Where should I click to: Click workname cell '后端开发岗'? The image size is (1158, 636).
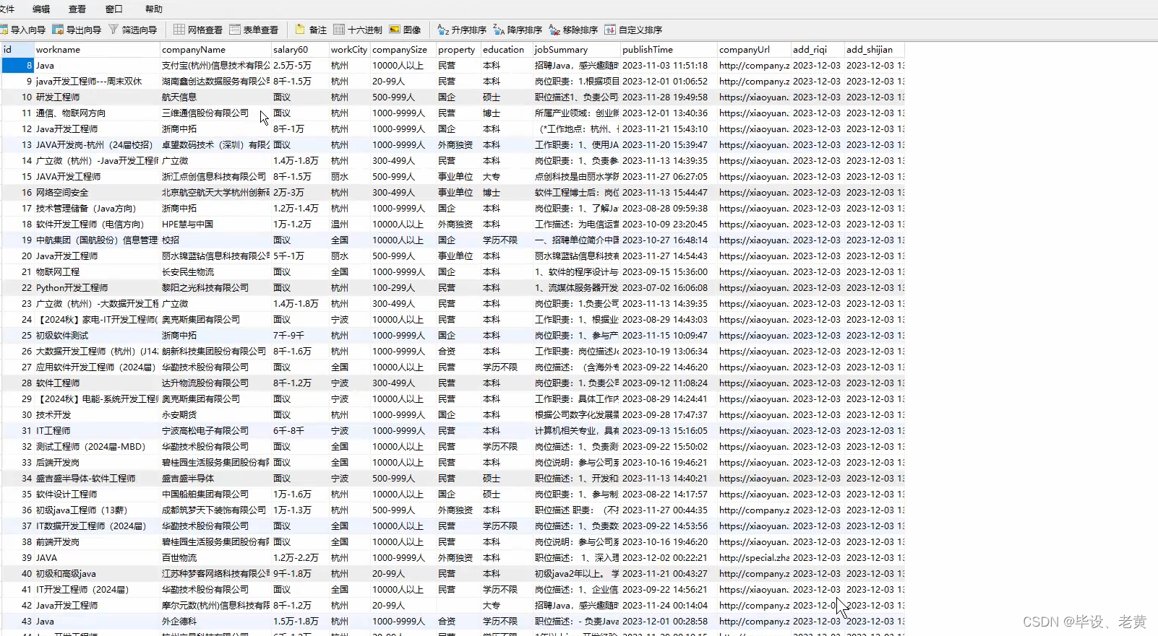pos(97,463)
